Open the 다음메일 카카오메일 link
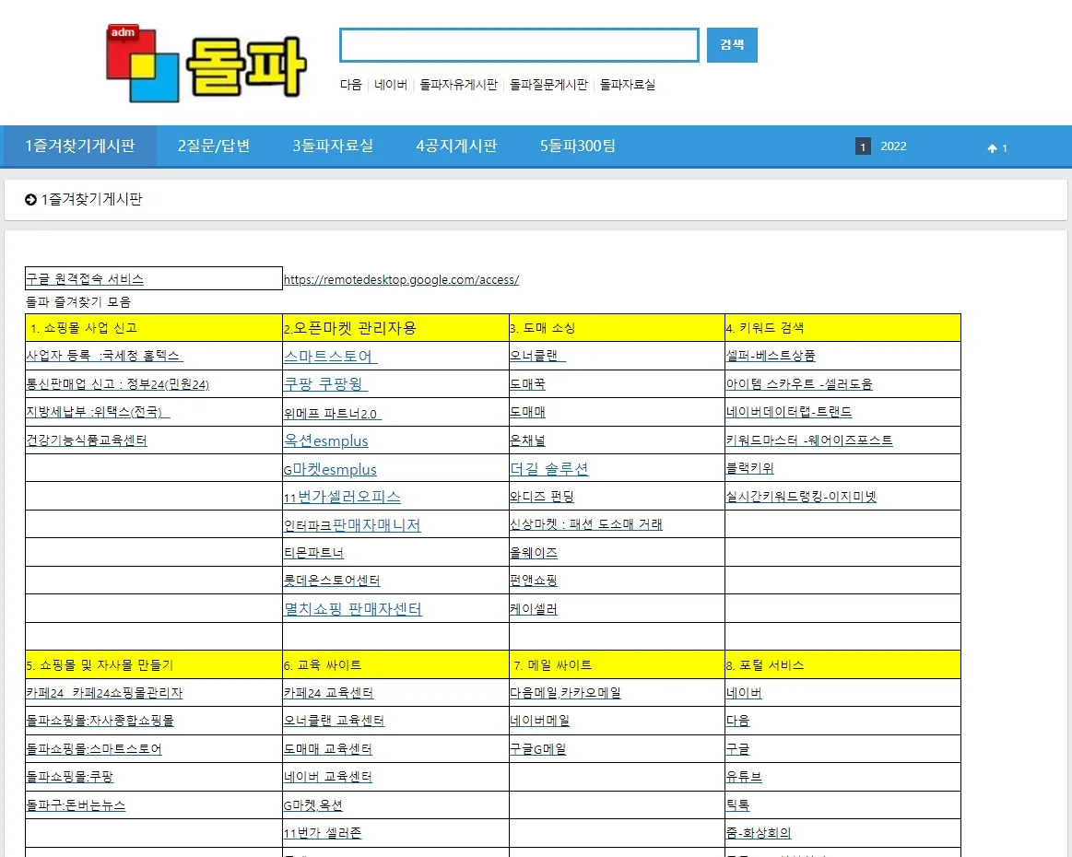 (565, 693)
